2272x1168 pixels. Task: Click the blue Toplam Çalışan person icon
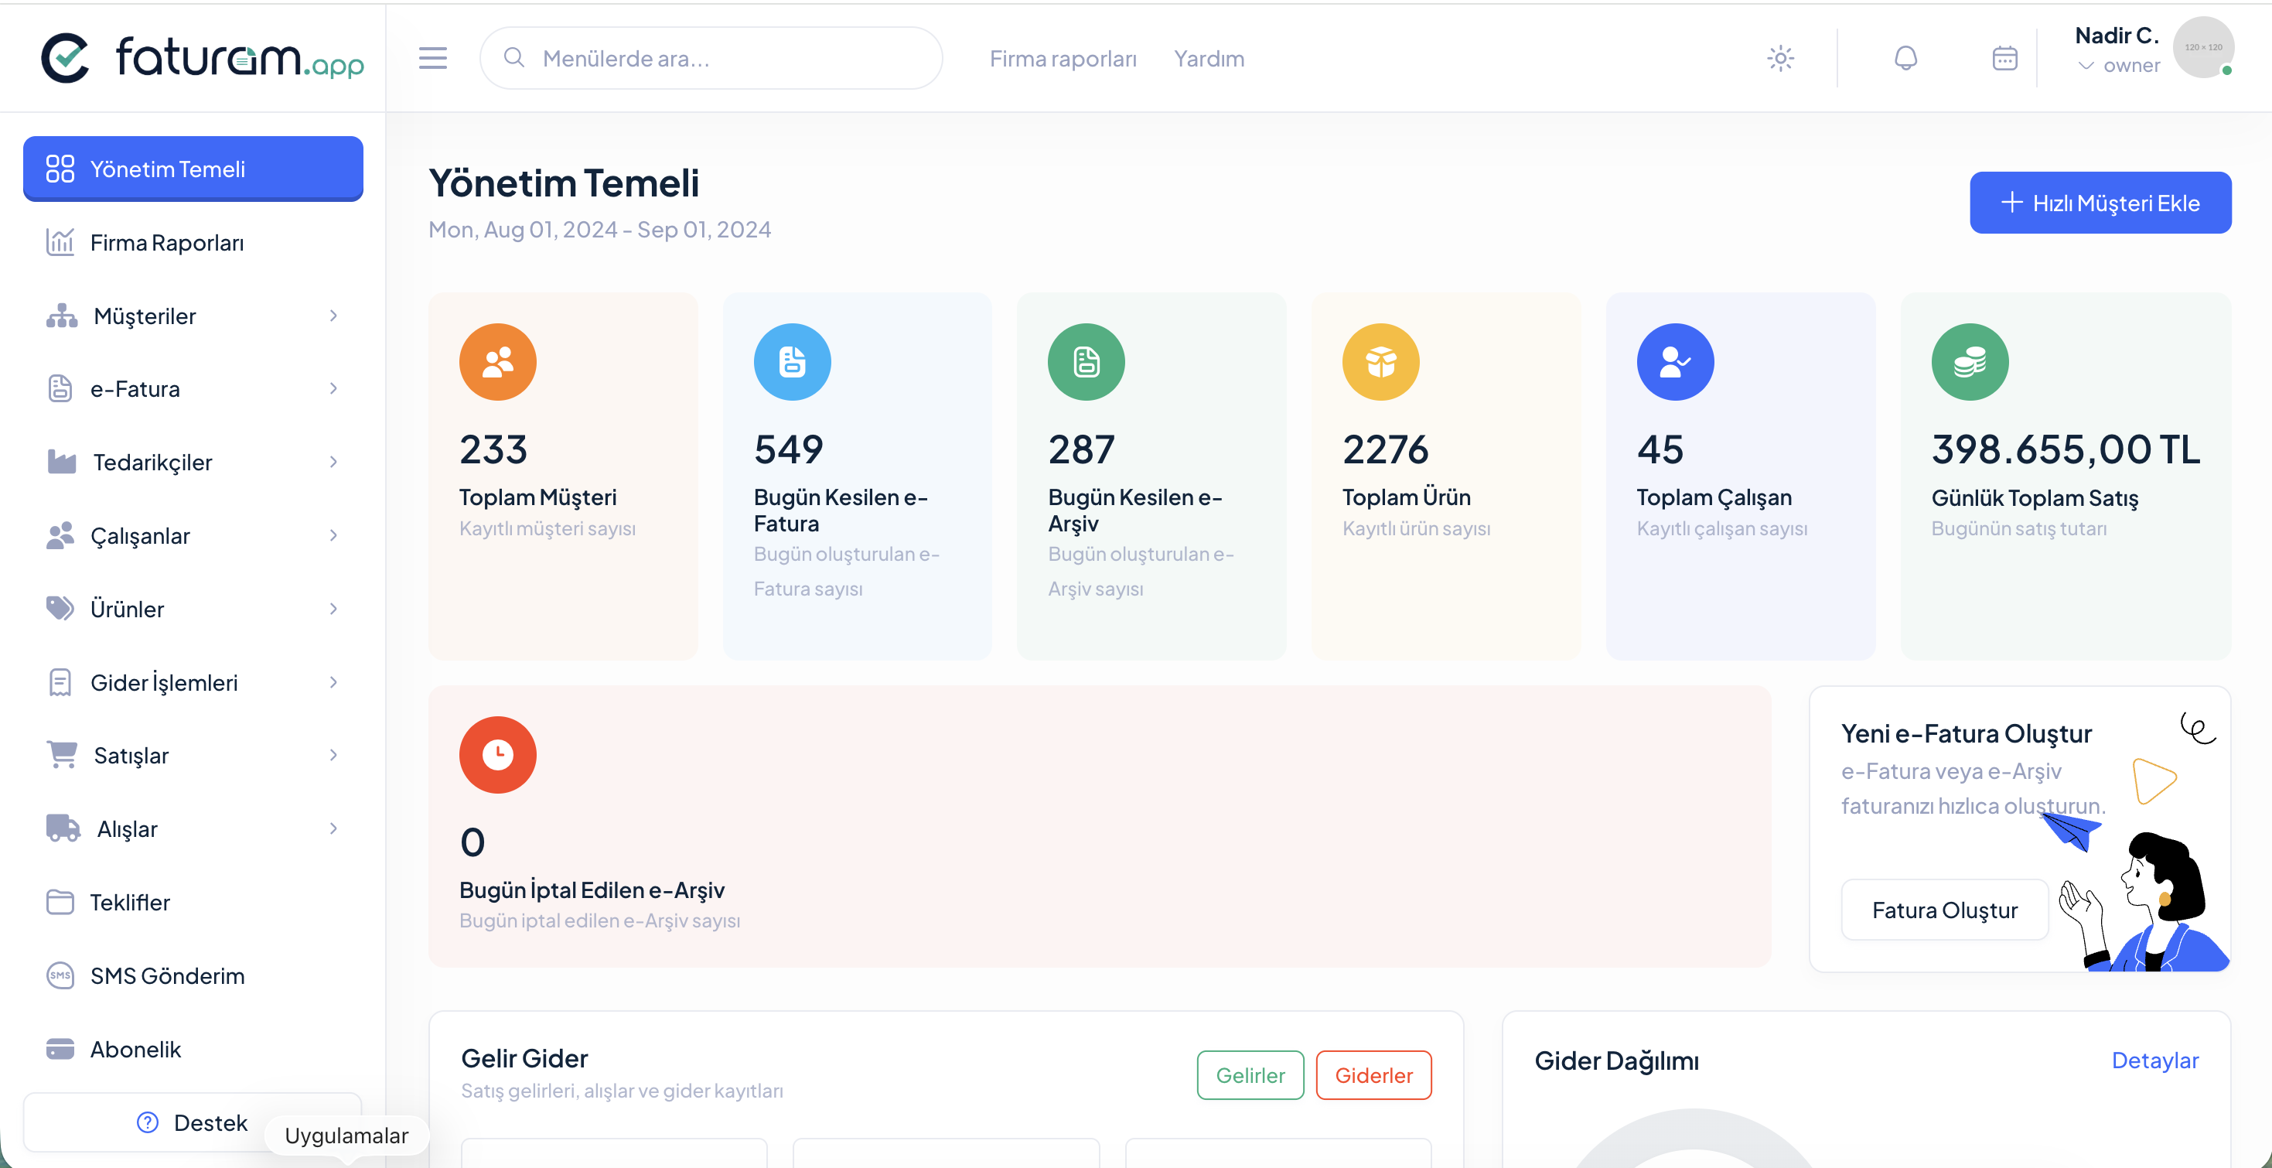tap(1675, 362)
